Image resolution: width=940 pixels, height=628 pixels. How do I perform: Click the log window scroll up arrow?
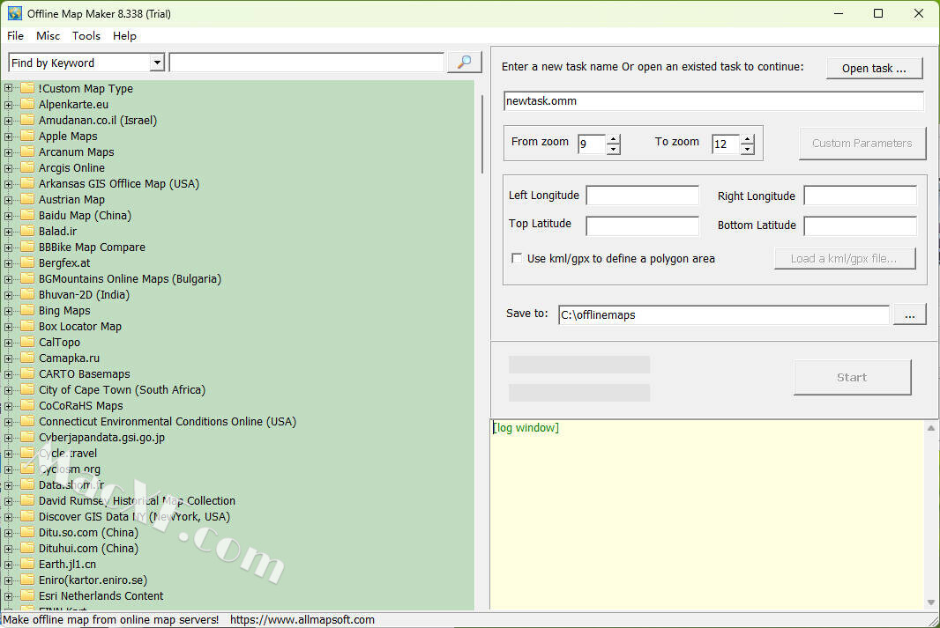[930, 427]
